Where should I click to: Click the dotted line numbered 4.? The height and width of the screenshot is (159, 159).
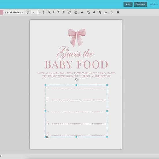[x=79, y=123]
